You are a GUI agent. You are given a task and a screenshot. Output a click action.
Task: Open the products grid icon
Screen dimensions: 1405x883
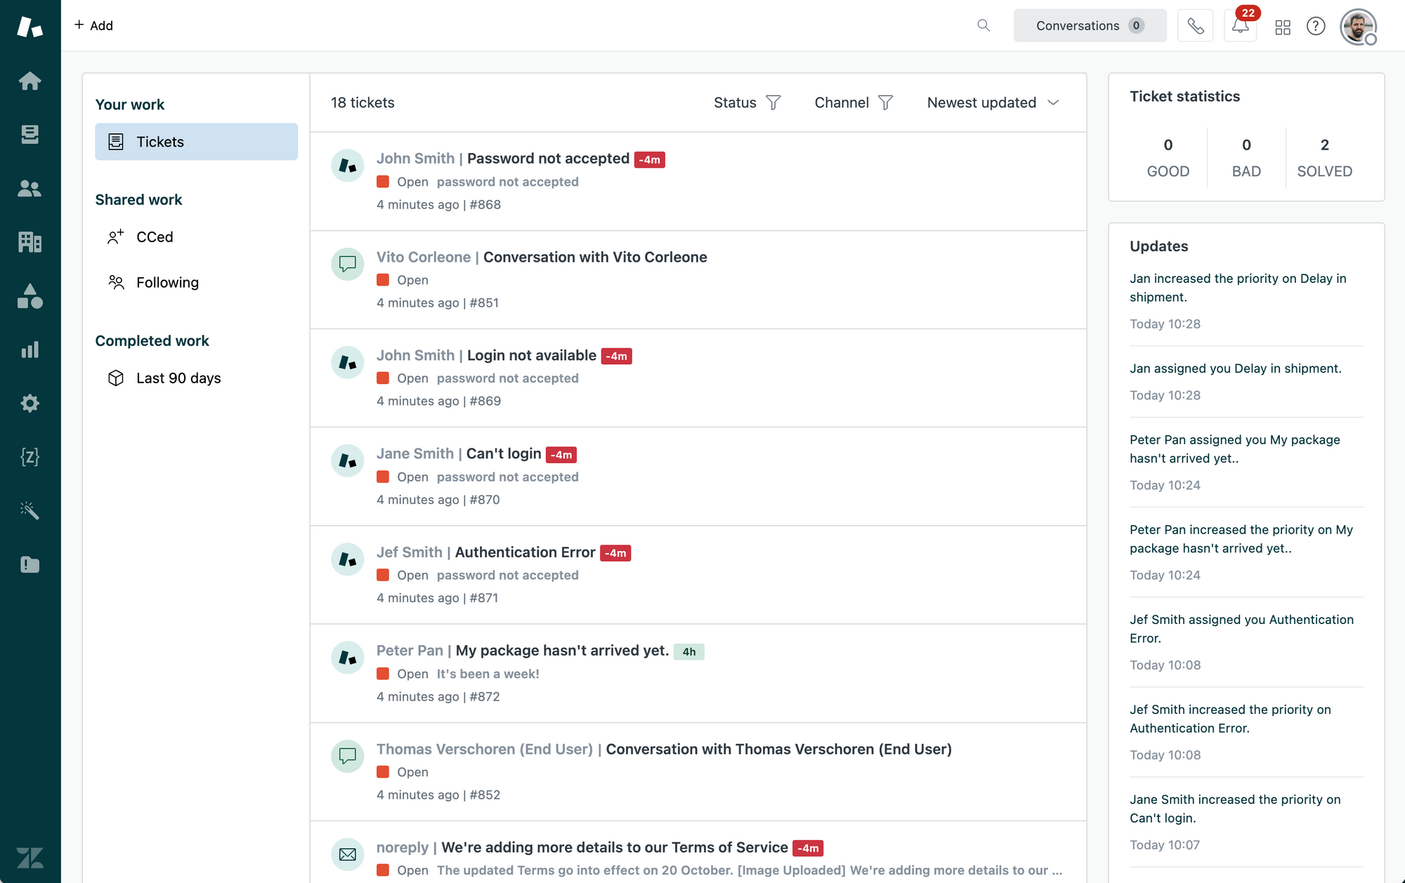click(1283, 27)
